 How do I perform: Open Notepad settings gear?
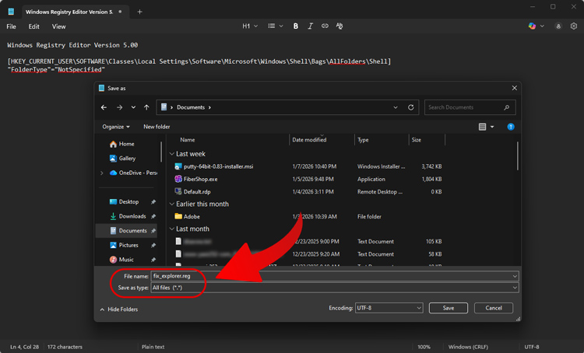[574, 26]
